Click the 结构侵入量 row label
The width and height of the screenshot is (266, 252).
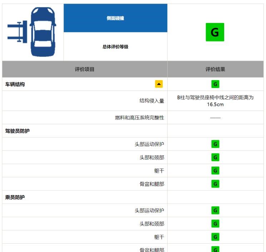(152, 101)
